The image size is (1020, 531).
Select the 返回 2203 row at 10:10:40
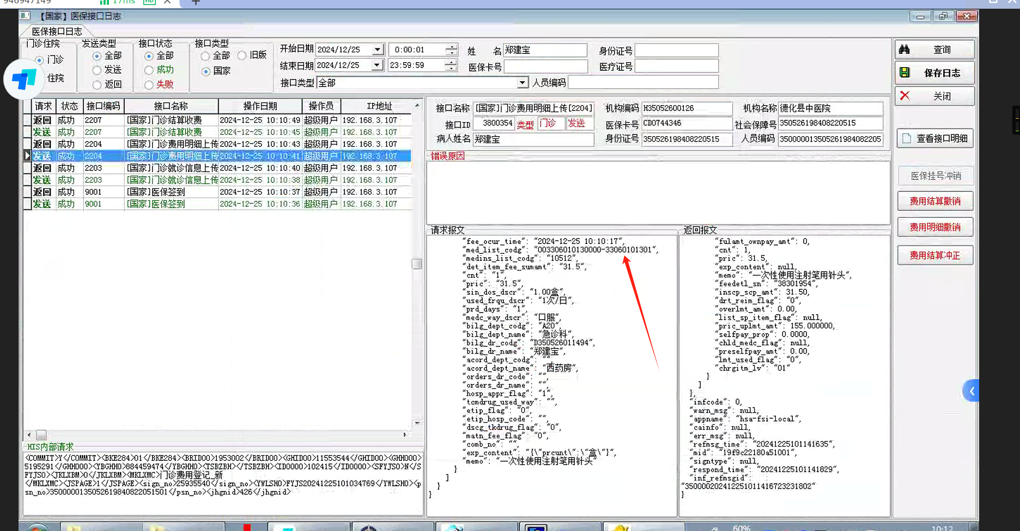click(x=218, y=168)
